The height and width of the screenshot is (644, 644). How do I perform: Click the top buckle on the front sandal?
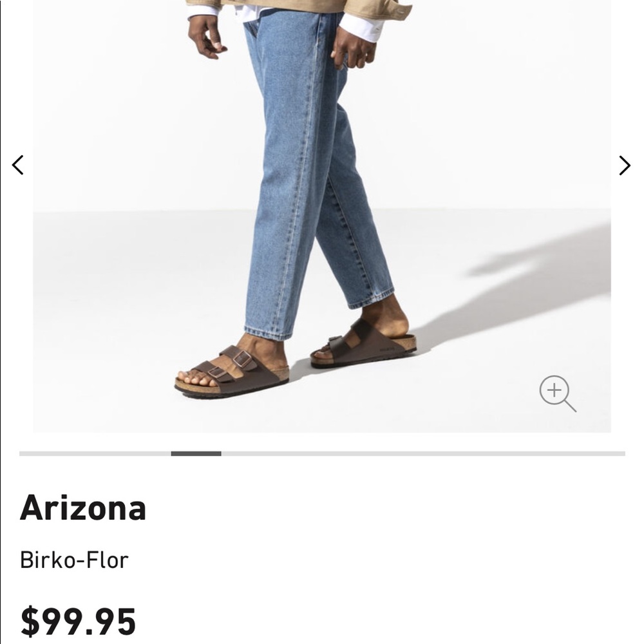242,359
